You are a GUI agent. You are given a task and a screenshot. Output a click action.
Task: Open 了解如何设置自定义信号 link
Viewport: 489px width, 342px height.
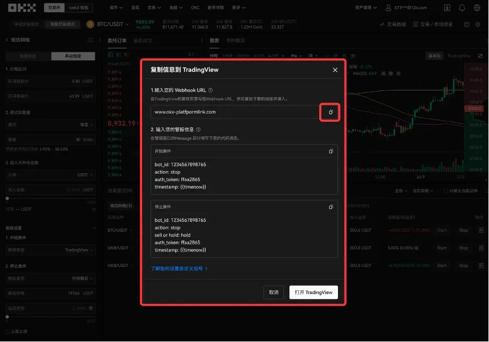point(179,269)
